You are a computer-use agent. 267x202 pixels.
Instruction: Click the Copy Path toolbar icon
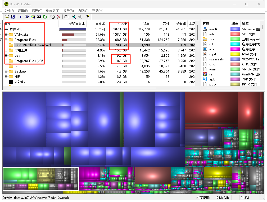[27, 17]
